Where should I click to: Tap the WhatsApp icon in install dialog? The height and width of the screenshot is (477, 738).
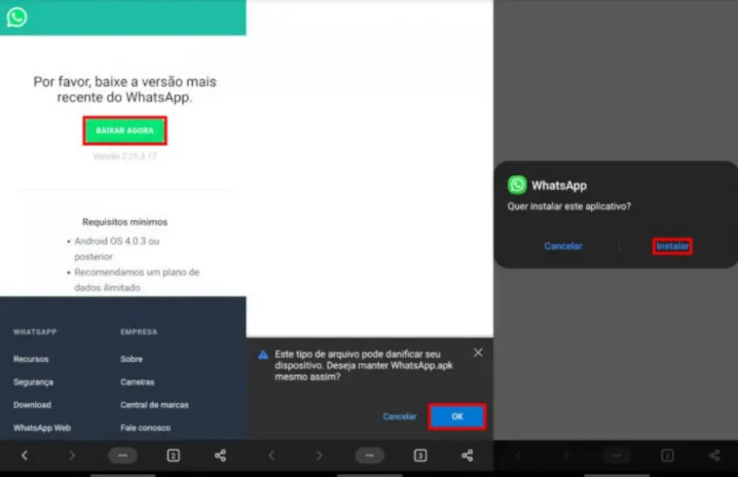pos(517,185)
